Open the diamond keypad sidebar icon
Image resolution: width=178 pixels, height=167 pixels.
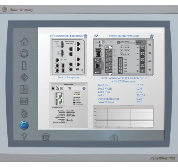(24, 77)
